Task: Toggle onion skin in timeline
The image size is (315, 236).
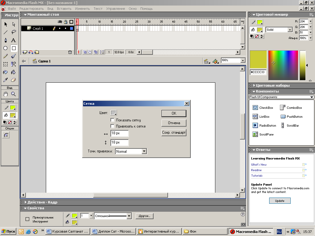Action: [85, 52]
